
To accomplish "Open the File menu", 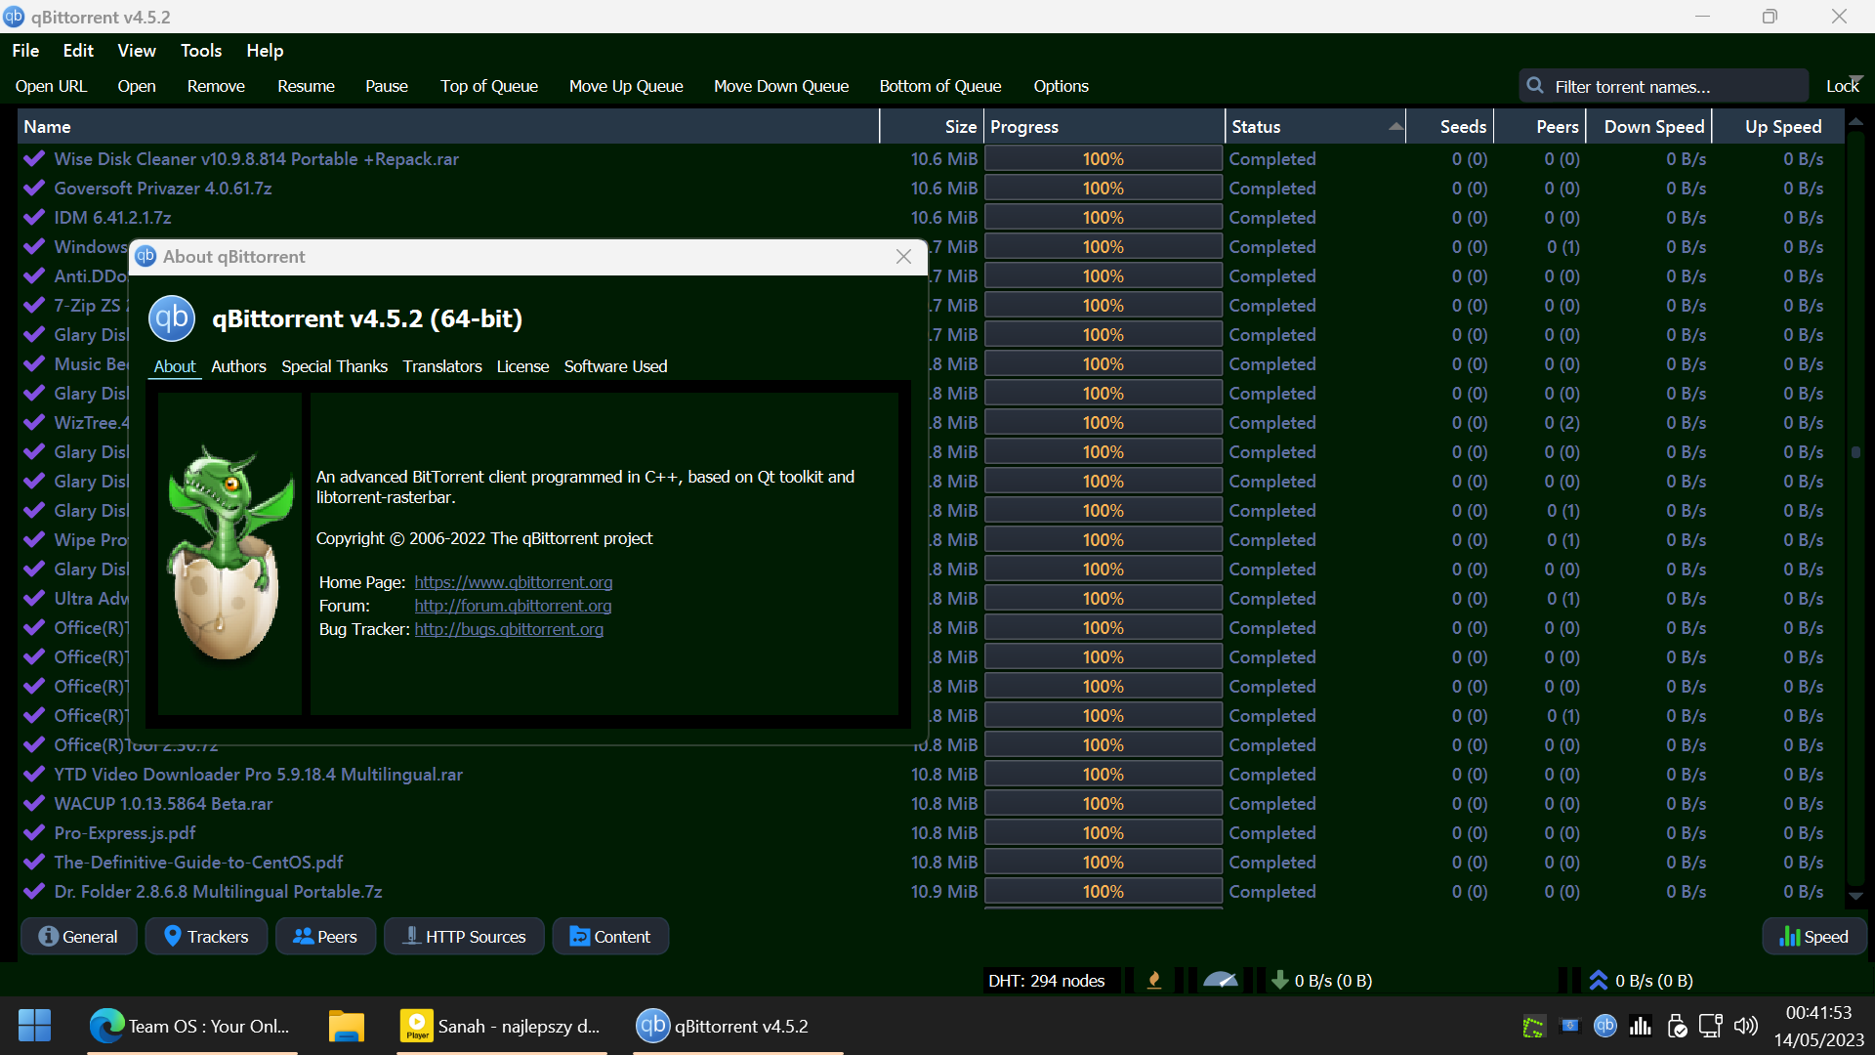I will point(25,51).
